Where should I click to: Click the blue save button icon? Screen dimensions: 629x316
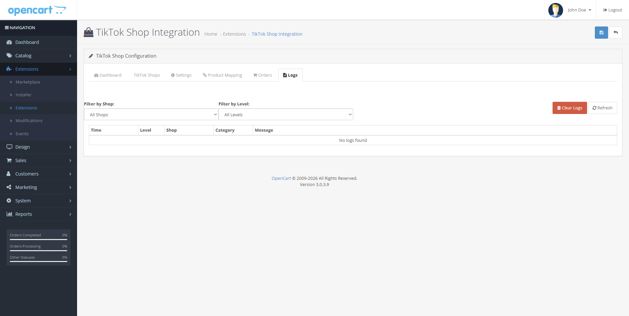[601, 32]
